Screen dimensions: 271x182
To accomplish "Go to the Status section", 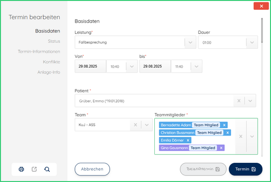I will click(x=54, y=41).
